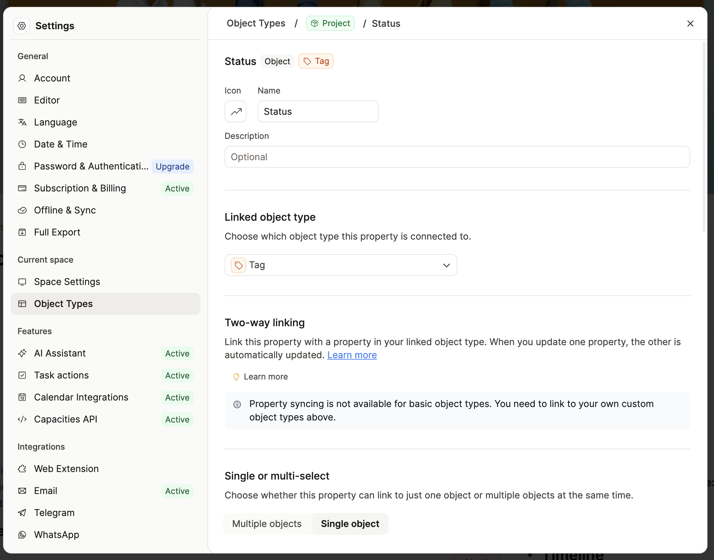Screen dimensions: 714x560
Task: Click the Project breadcrumb chip
Action: (x=330, y=23)
